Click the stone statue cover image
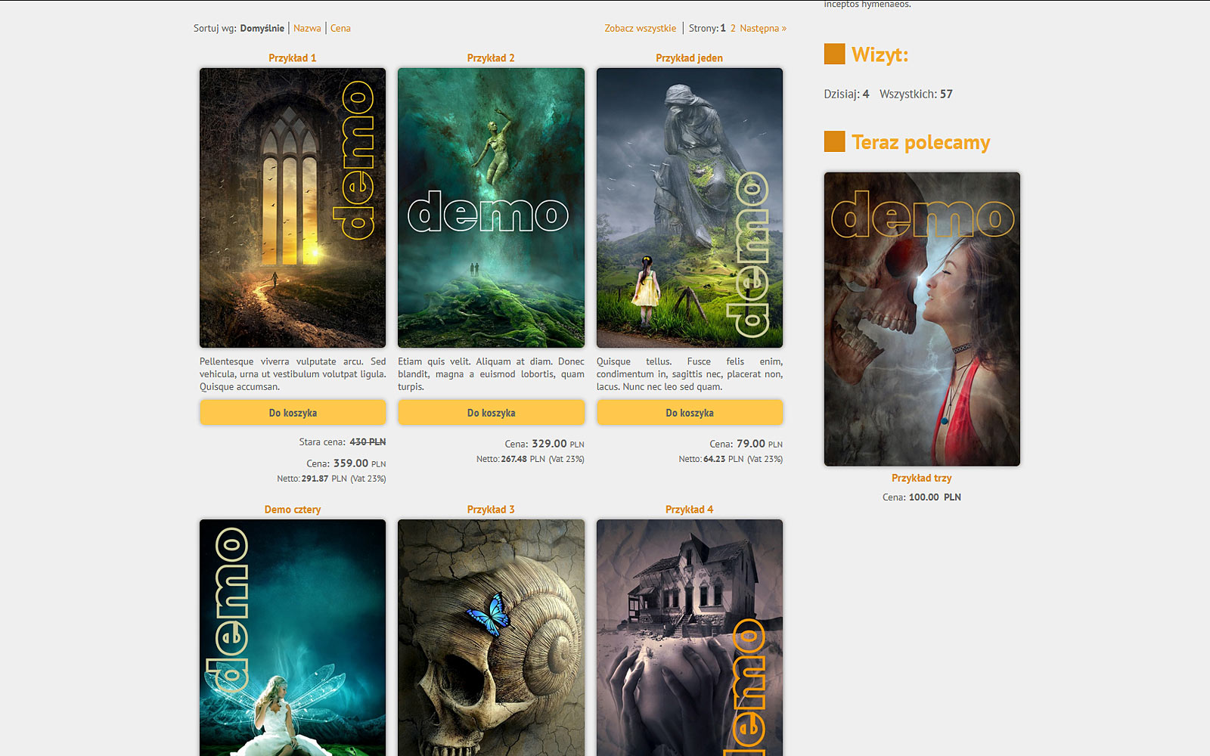1210x756 pixels. tap(689, 208)
